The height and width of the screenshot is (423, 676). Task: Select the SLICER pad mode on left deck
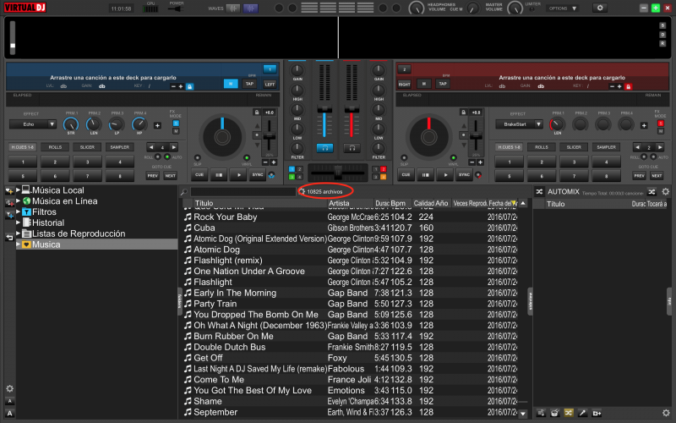[88, 147]
